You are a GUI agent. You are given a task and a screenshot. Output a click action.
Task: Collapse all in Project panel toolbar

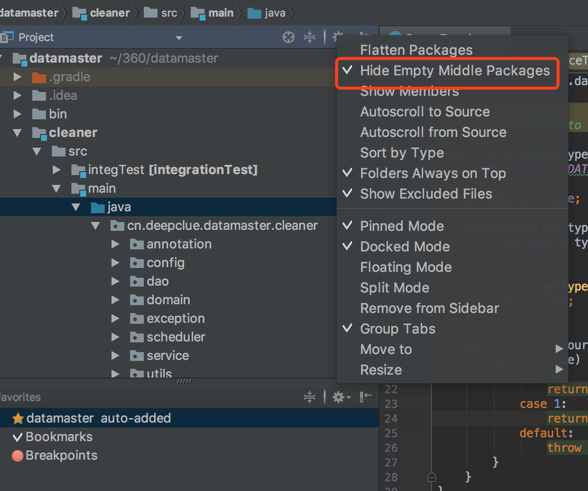click(310, 37)
